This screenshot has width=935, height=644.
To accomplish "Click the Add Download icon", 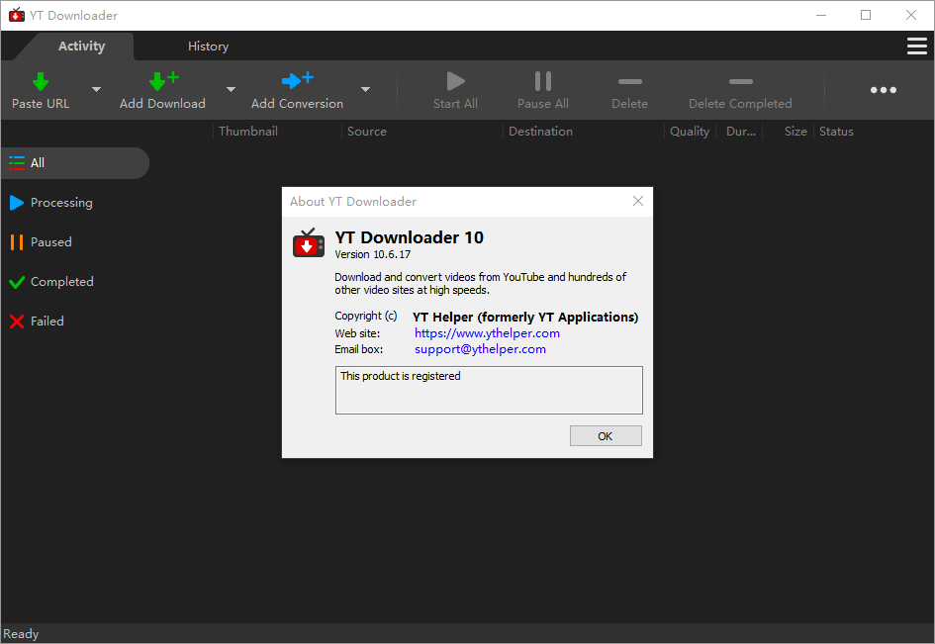I will coord(164,81).
